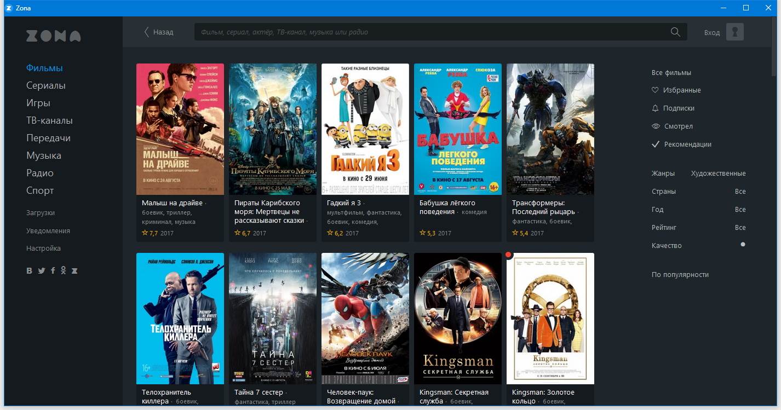Open the ТВ-каналы section
The image size is (781, 410).
pyautogui.click(x=49, y=120)
